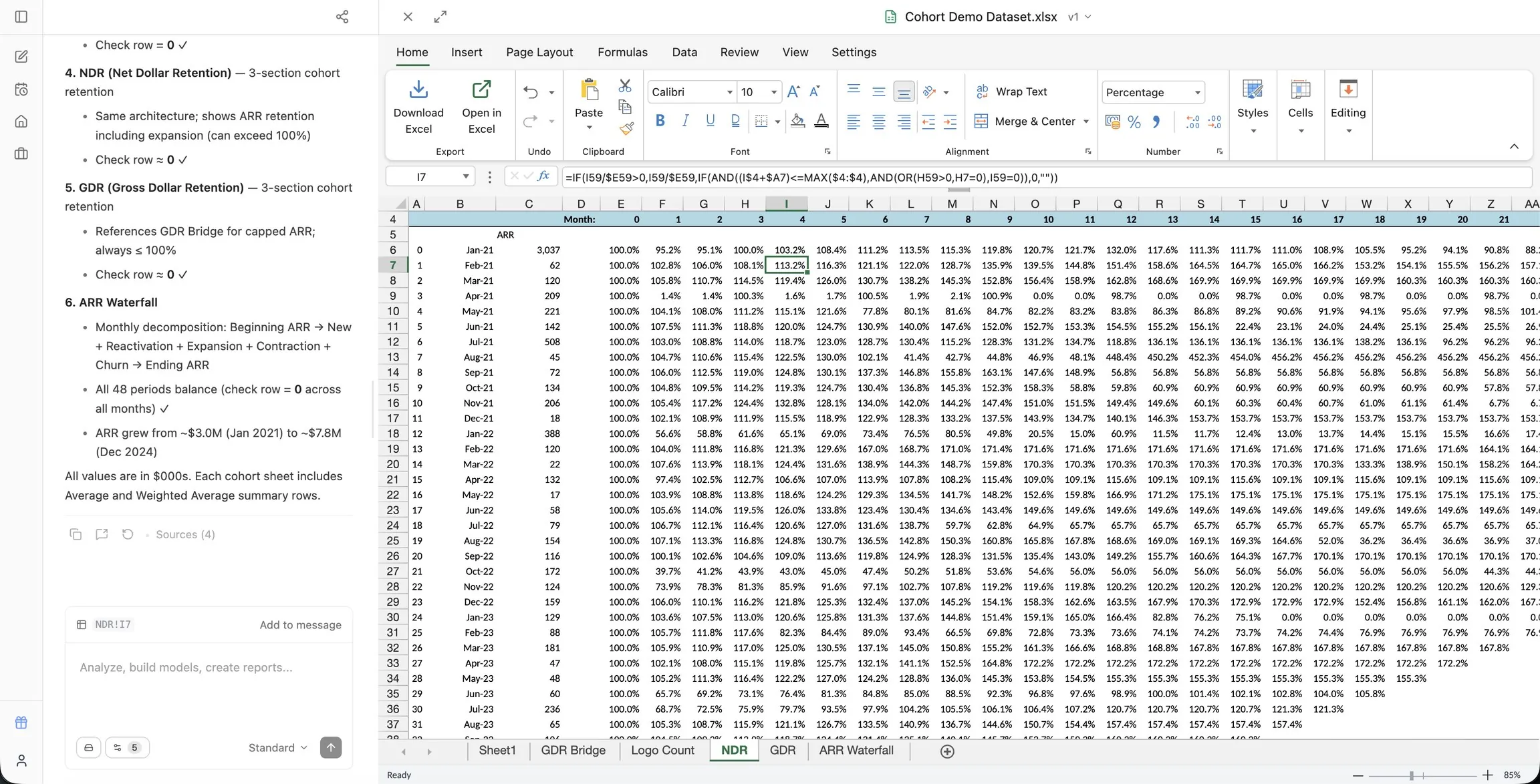Click the copy response icon
This screenshot has height=784, width=1540.
pos(76,534)
